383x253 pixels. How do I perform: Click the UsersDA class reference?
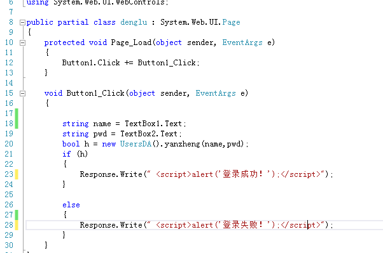coord(136,144)
